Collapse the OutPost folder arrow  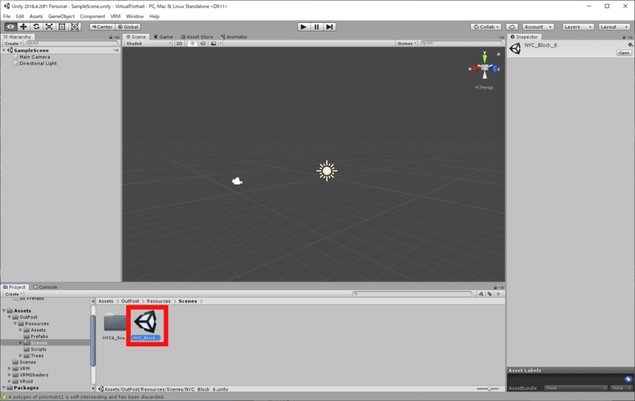coord(10,317)
